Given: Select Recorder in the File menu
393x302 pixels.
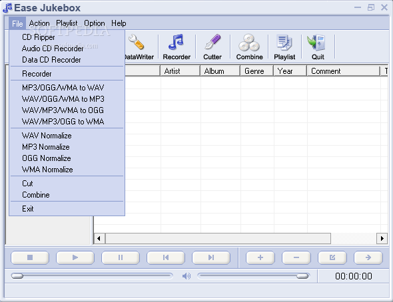Looking at the screenshot, I should click(67, 74).
